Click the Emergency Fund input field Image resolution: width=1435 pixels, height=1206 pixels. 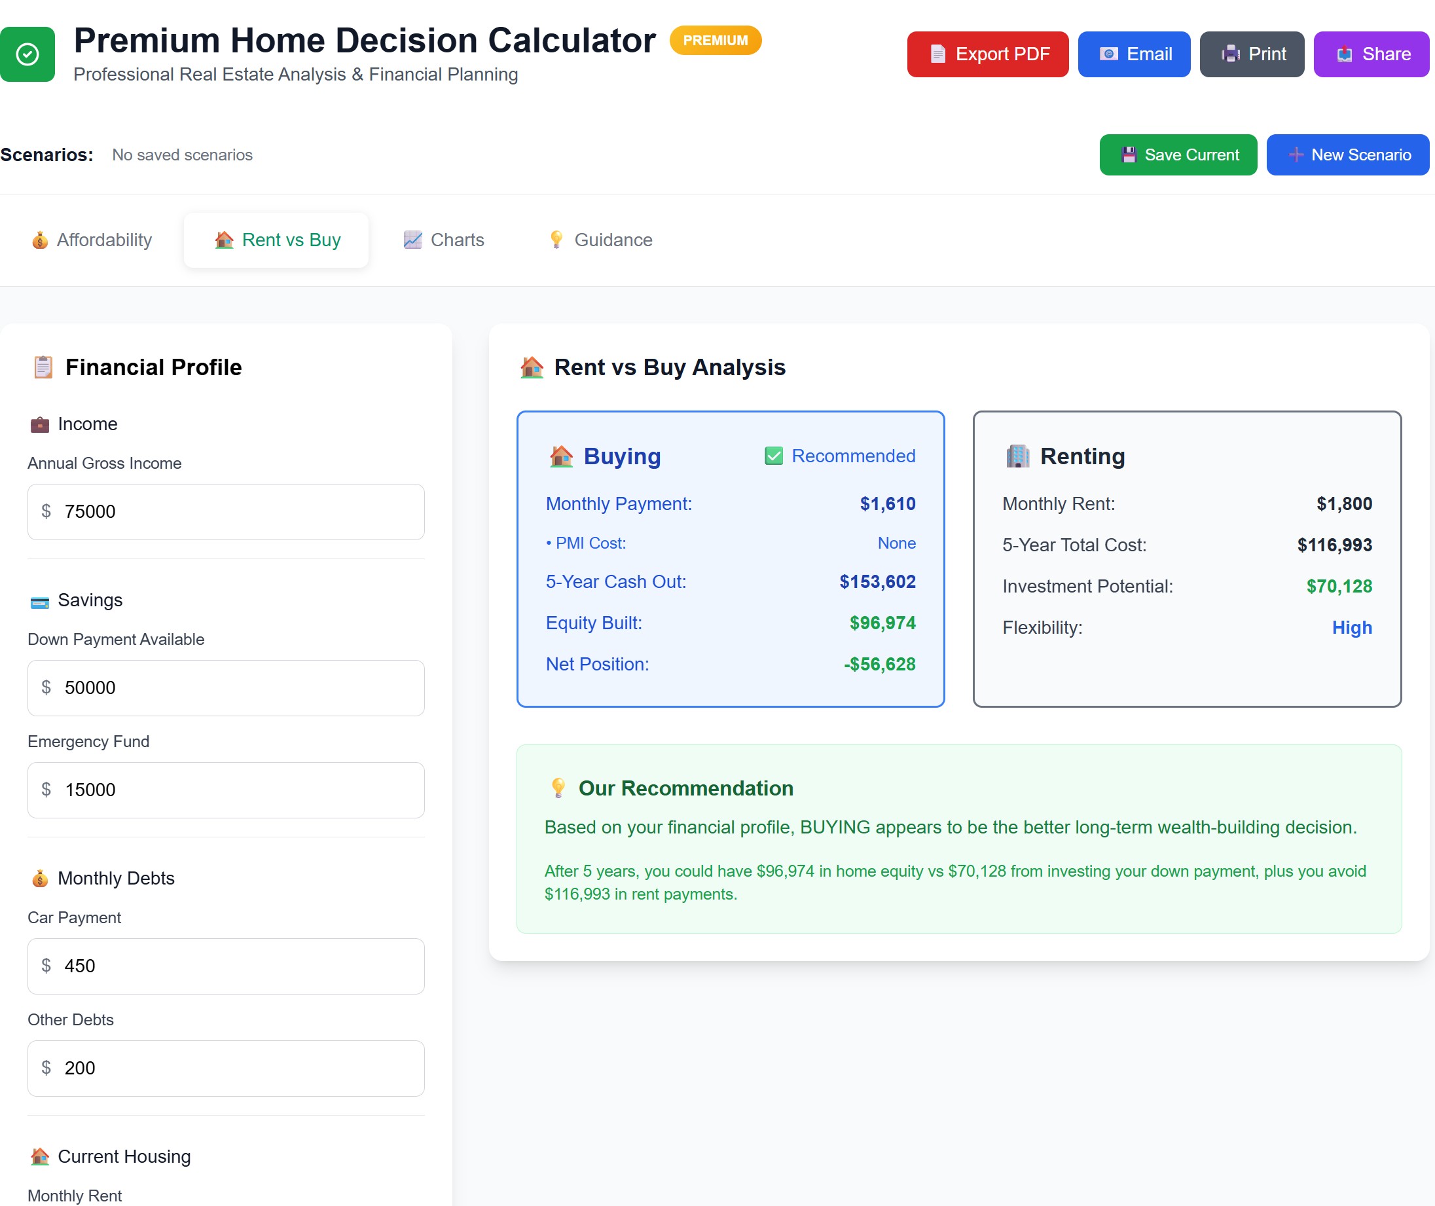[x=226, y=790]
